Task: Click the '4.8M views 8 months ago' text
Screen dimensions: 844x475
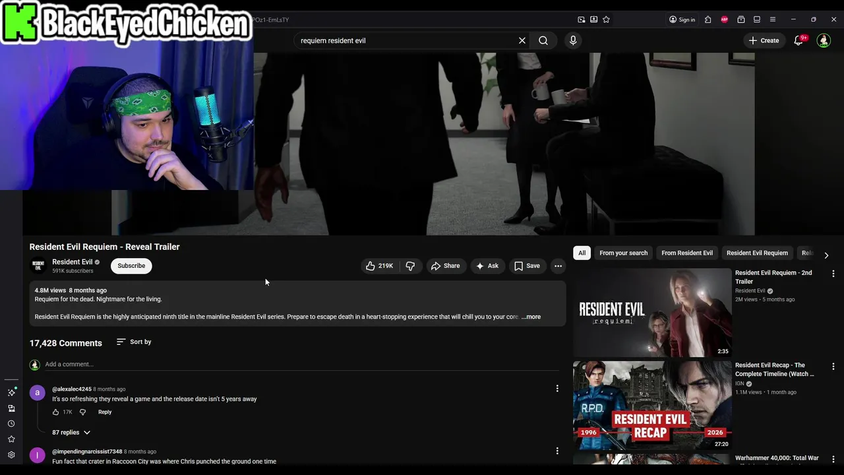Action: [x=71, y=290]
